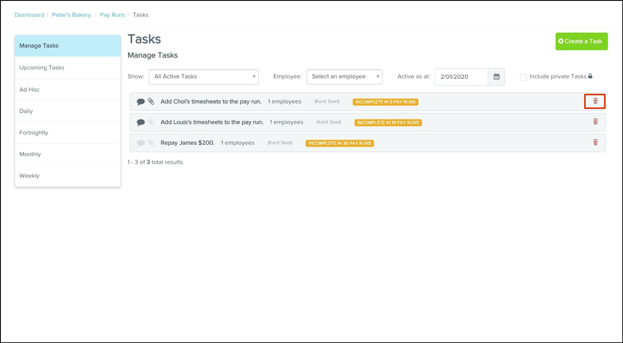Expand the All Active Tasks dropdown
Image resolution: width=623 pixels, height=343 pixels.
(x=204, y=77)
